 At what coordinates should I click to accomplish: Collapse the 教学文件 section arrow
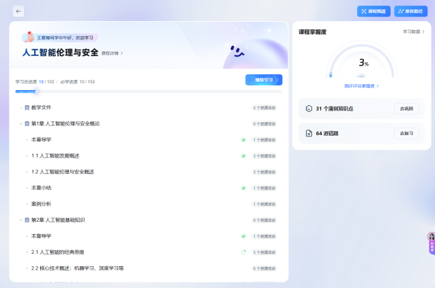coord(20,108)
